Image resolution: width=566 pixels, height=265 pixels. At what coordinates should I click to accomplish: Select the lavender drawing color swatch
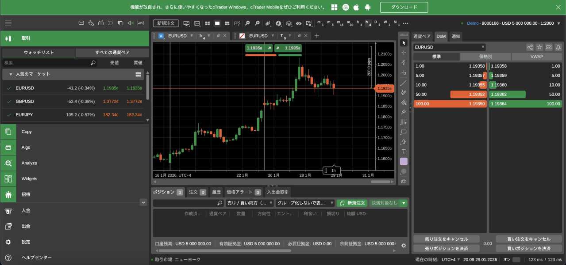[404, 162]
